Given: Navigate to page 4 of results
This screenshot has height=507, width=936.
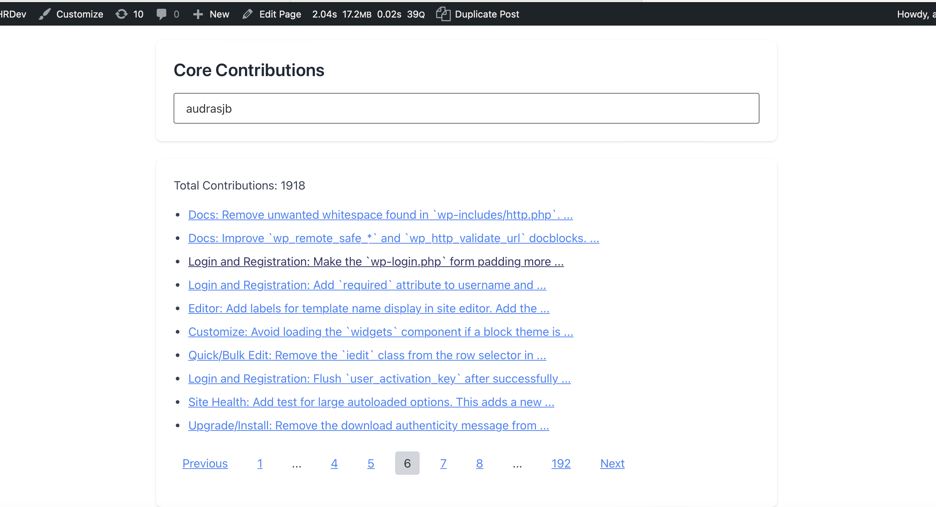Looking at the screenshot, I should pos(334,463).
